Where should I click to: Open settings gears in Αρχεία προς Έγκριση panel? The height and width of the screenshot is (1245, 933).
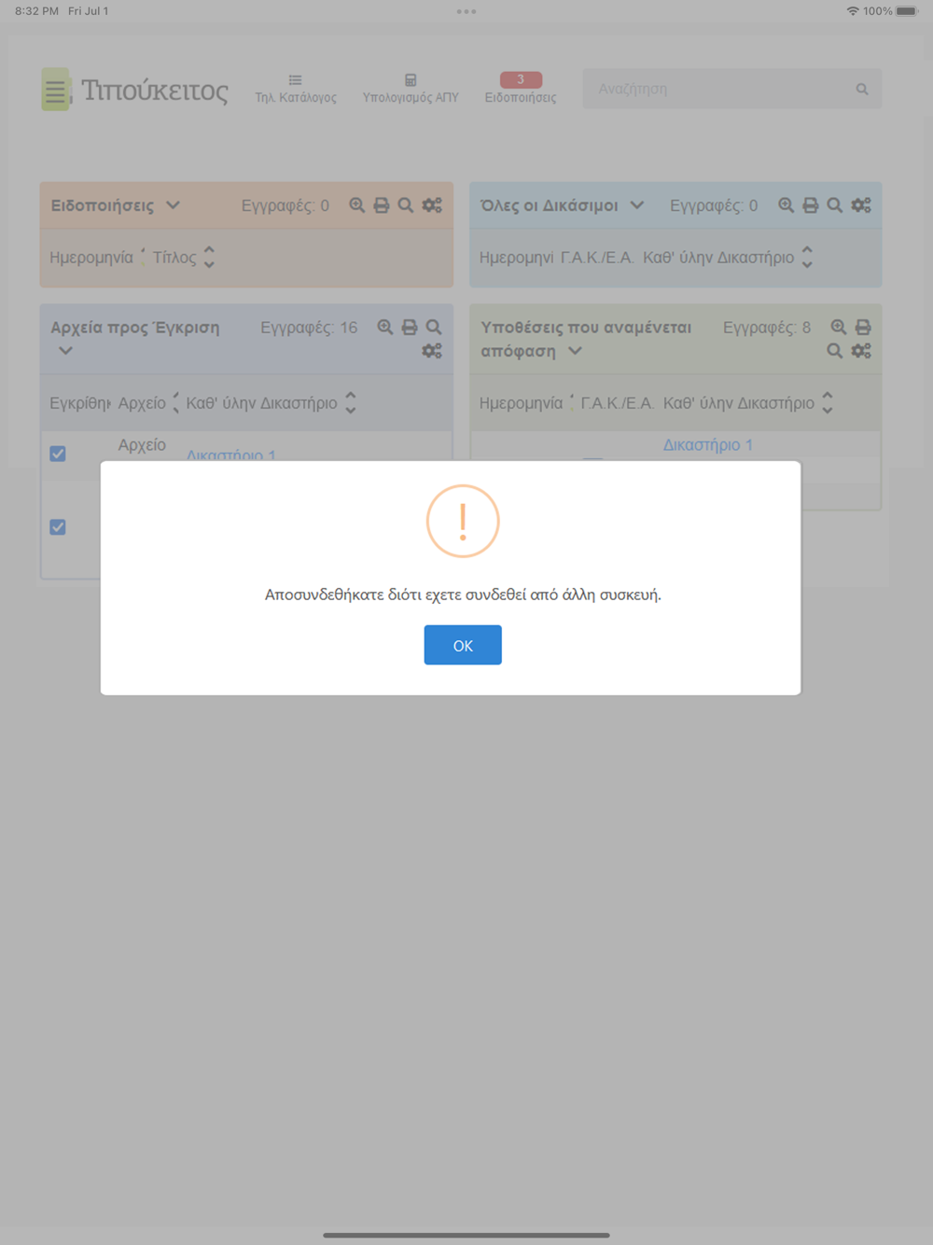point(432,352)
